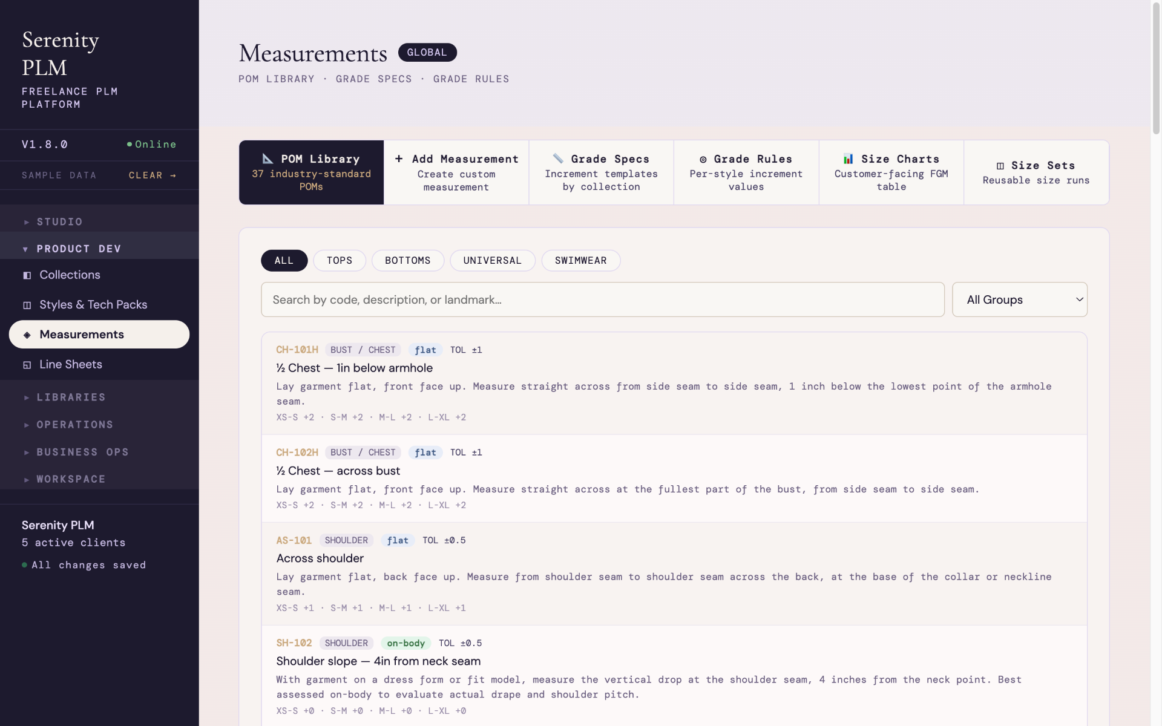Click the SHOULDER tag on SH-102
The width and height of the screenshot is (1162, 726).
point(346,643)
